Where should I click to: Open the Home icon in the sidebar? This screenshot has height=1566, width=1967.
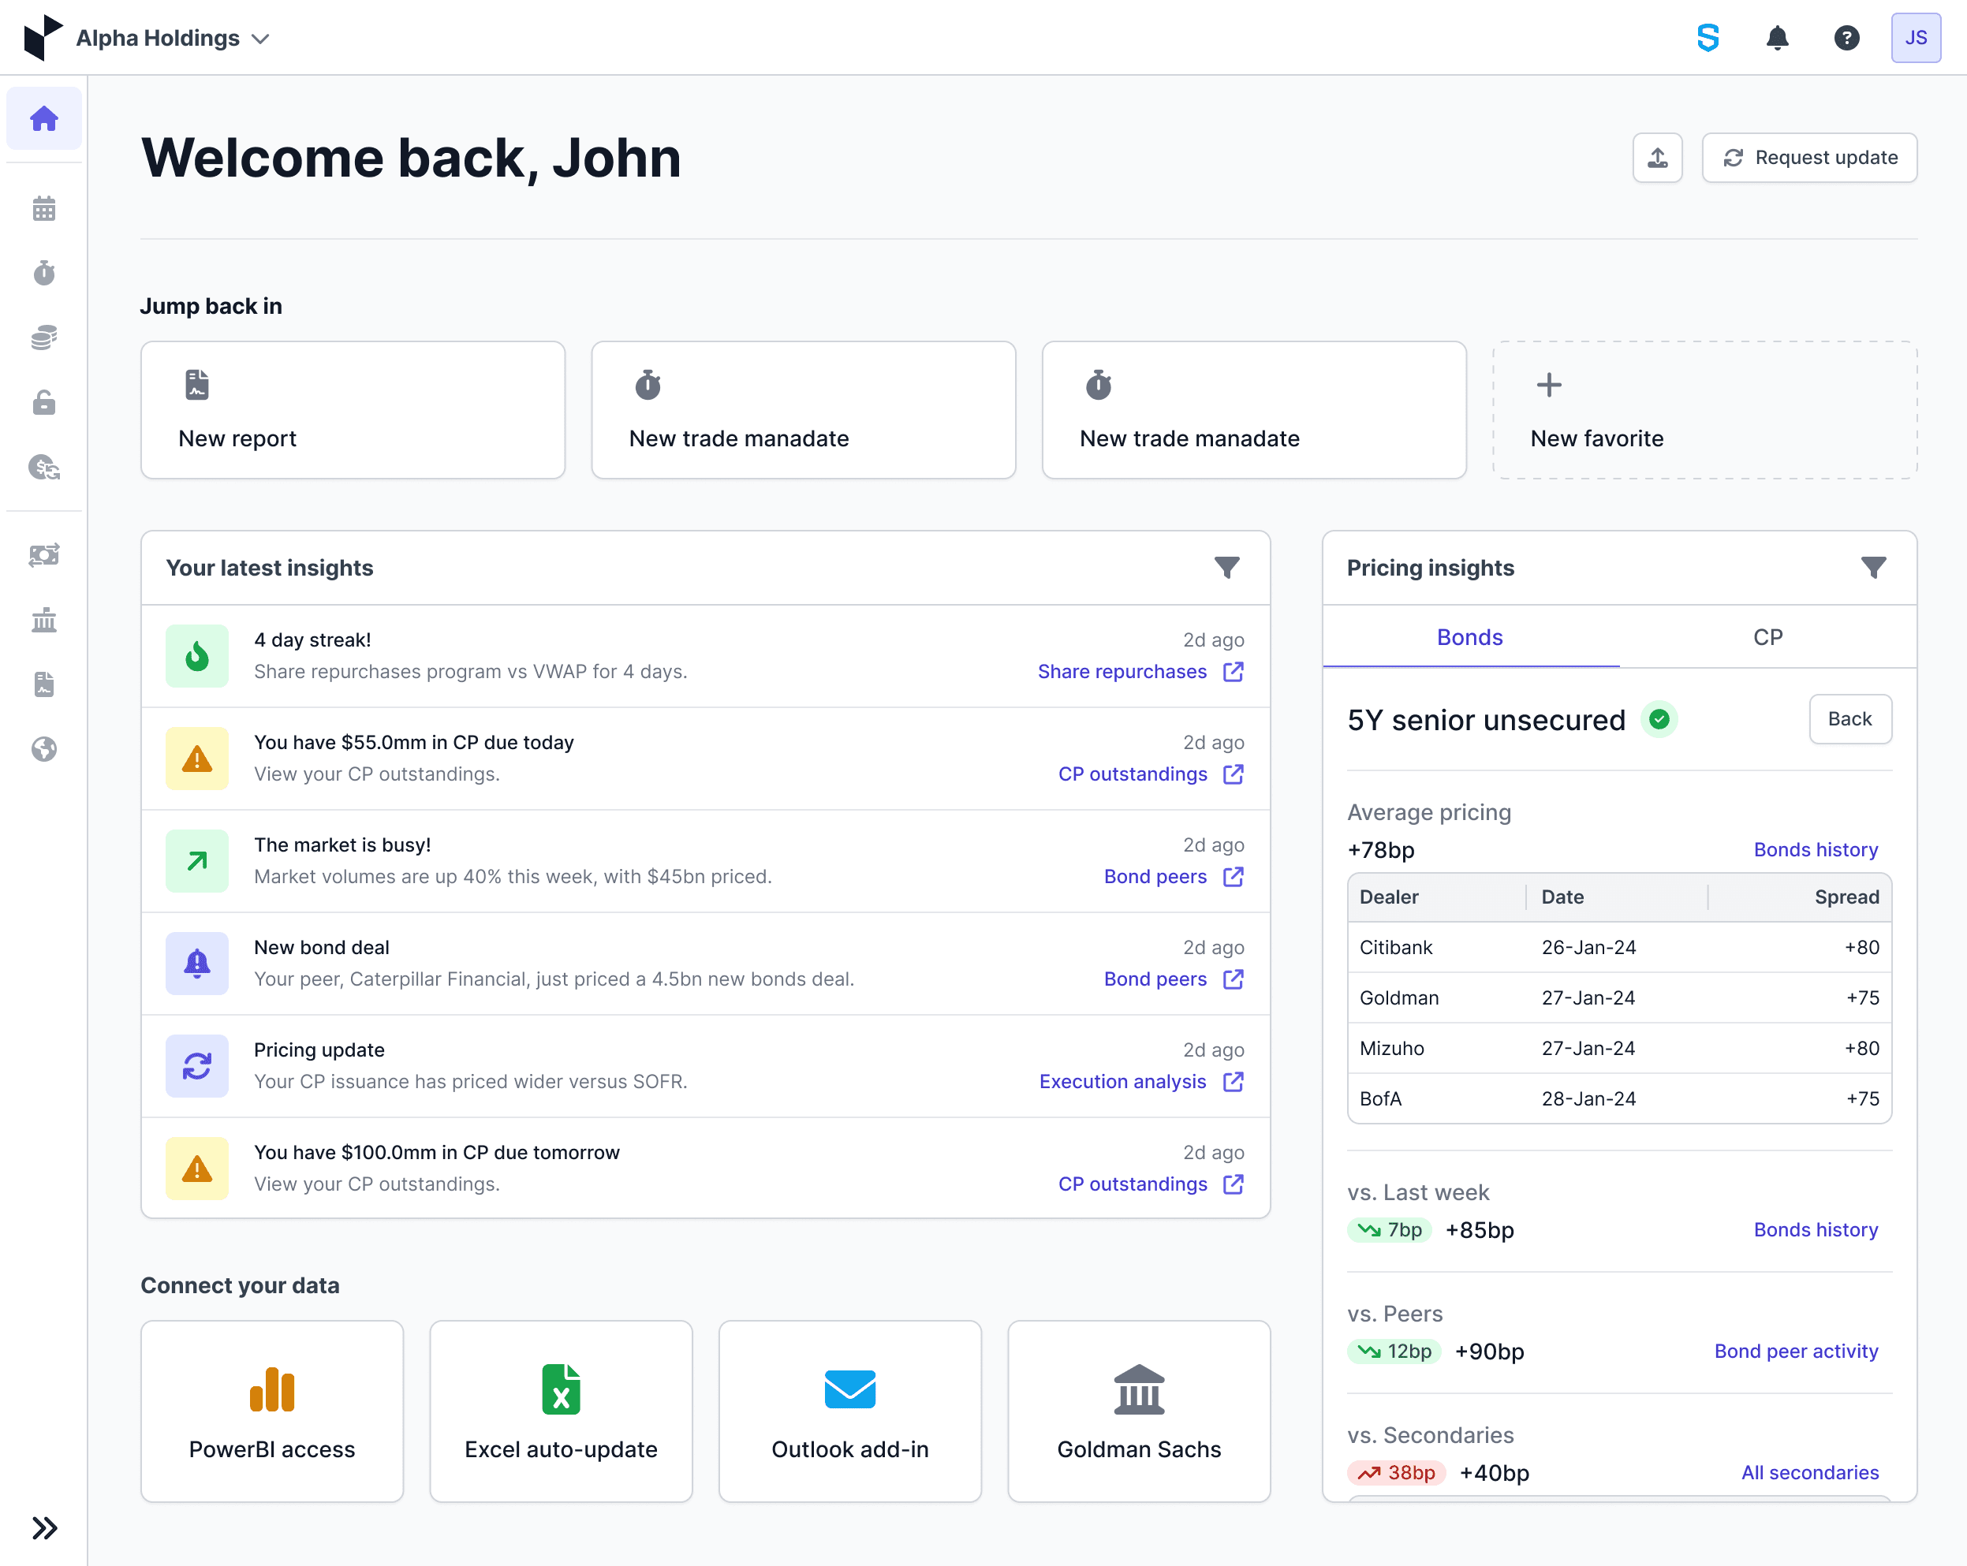(x=44, y=118)
